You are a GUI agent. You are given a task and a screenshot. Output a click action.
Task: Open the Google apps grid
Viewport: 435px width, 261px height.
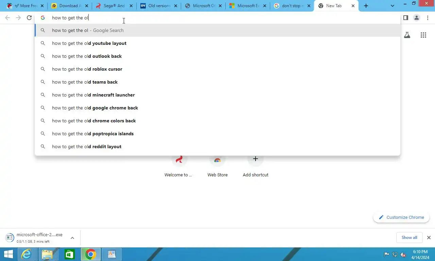[423, 35]
